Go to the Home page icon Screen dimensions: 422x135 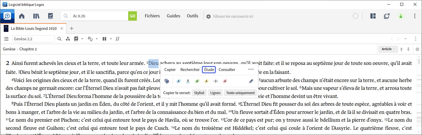[22, 16]
